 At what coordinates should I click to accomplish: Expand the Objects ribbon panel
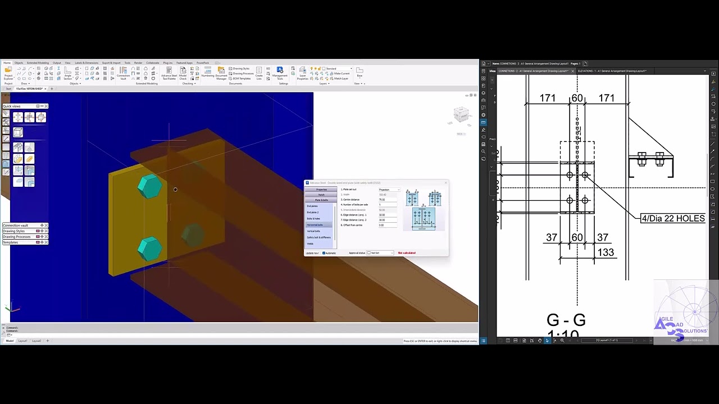click(75, 84)
